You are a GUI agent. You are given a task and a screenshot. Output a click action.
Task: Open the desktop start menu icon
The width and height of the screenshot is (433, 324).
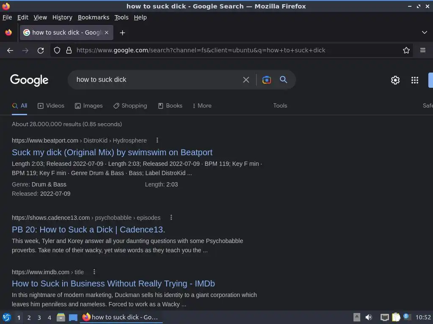(x=7, y=317)
